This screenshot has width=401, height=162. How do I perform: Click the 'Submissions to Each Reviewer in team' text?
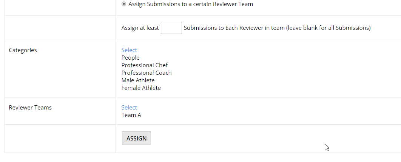234,28
